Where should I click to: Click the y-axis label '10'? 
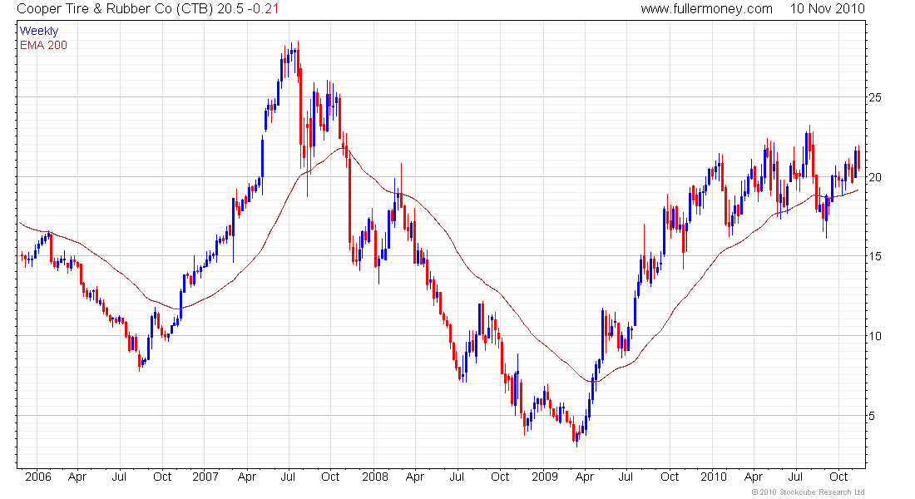(875, 336)
